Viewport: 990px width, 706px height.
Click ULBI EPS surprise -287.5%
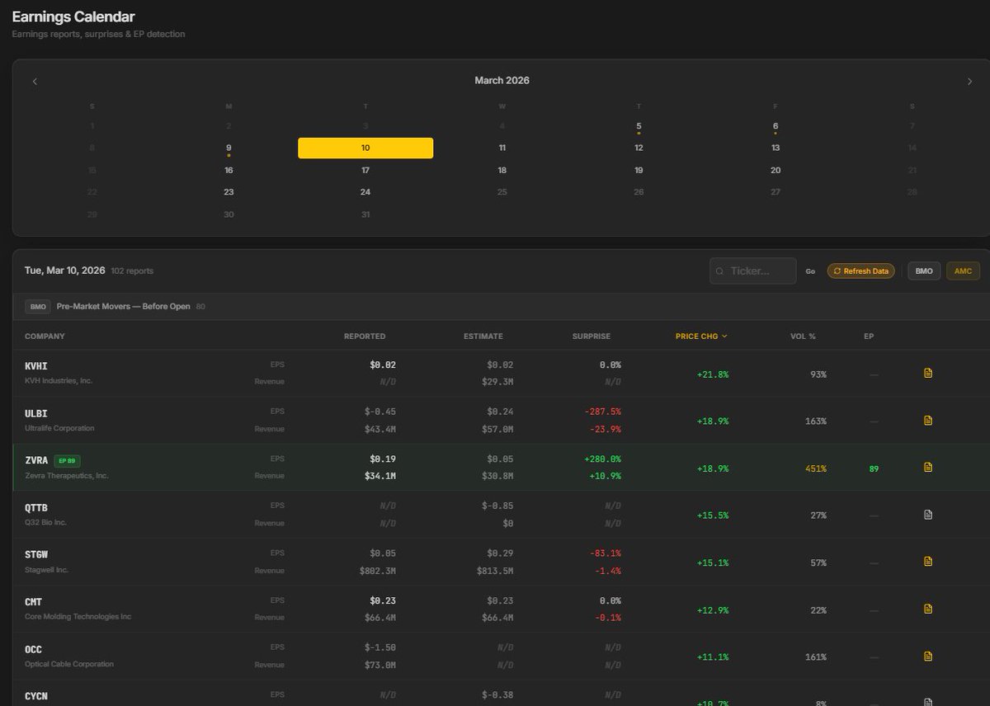[603, 412]
